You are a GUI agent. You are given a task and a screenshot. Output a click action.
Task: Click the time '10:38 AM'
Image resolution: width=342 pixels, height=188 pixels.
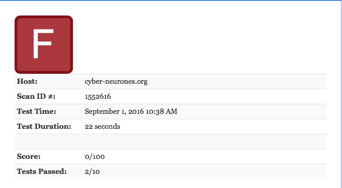pos(161,112)
